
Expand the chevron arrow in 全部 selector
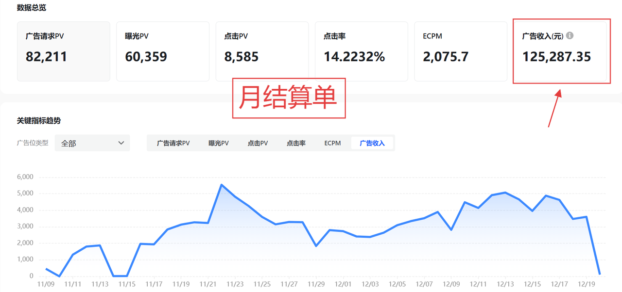[121, 143]
